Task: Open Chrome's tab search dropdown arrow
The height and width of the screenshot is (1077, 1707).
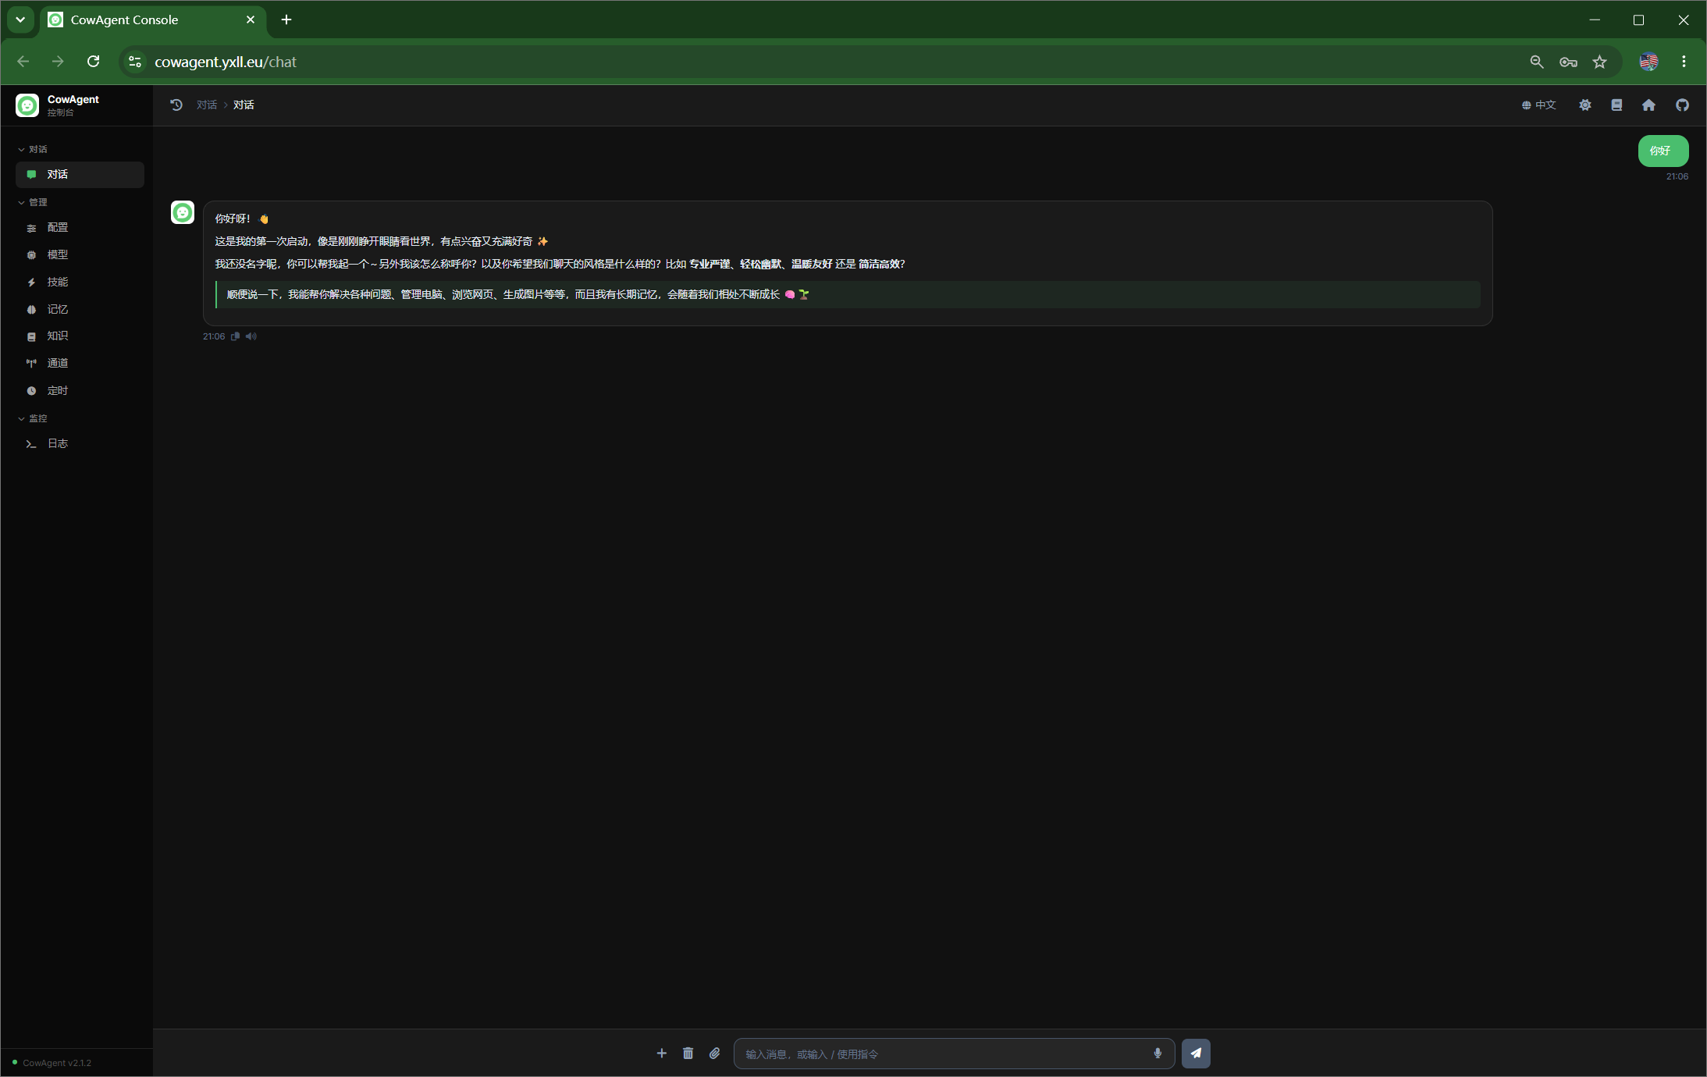Action: coord(20,20)
